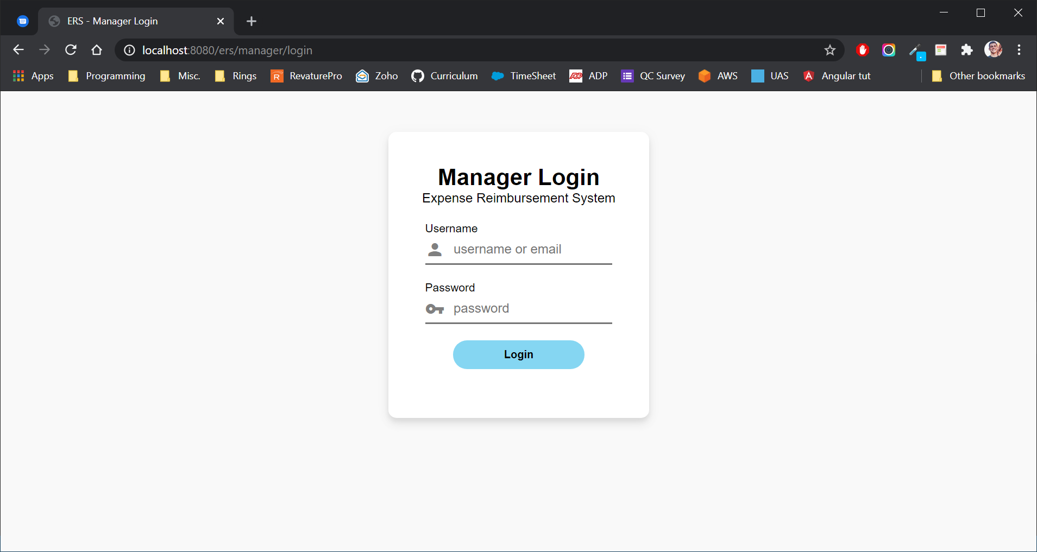Open the blue tab search icon at top left

coord(23,21)
